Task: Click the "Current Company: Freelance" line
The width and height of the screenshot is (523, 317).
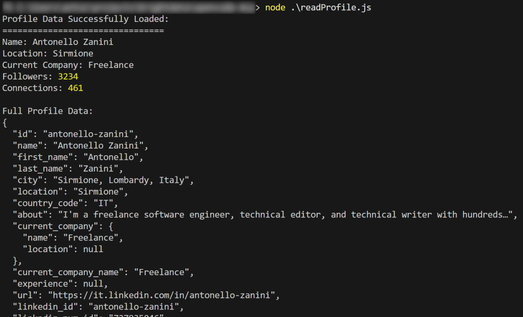Action: tap(68, 65)
